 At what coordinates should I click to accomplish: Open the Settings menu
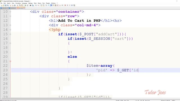(30, 3)
